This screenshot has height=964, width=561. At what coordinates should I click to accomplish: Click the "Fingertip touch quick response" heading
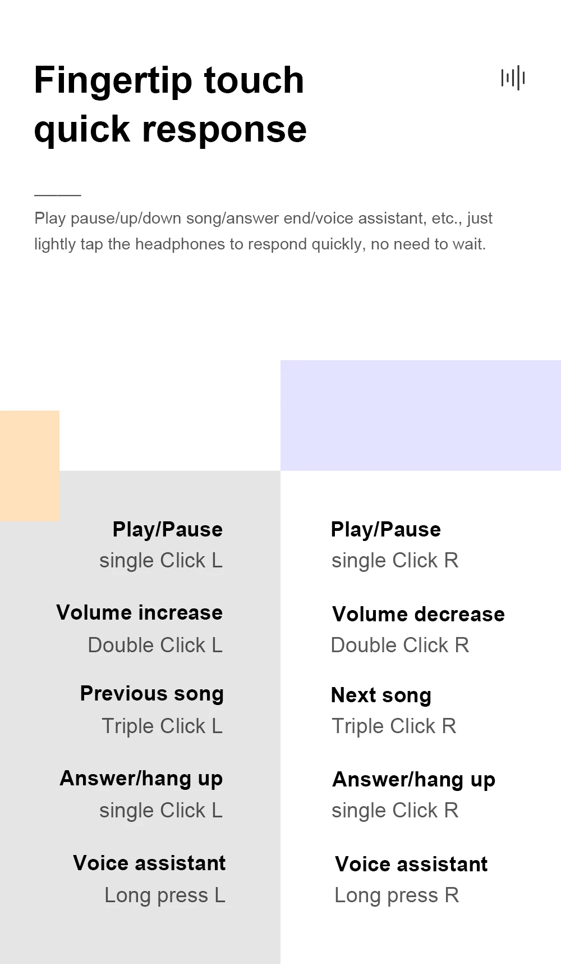(x=170, y=104)
